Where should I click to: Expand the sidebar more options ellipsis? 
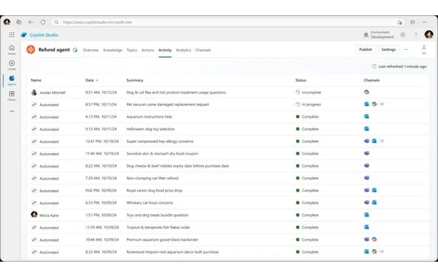(12, 111)
